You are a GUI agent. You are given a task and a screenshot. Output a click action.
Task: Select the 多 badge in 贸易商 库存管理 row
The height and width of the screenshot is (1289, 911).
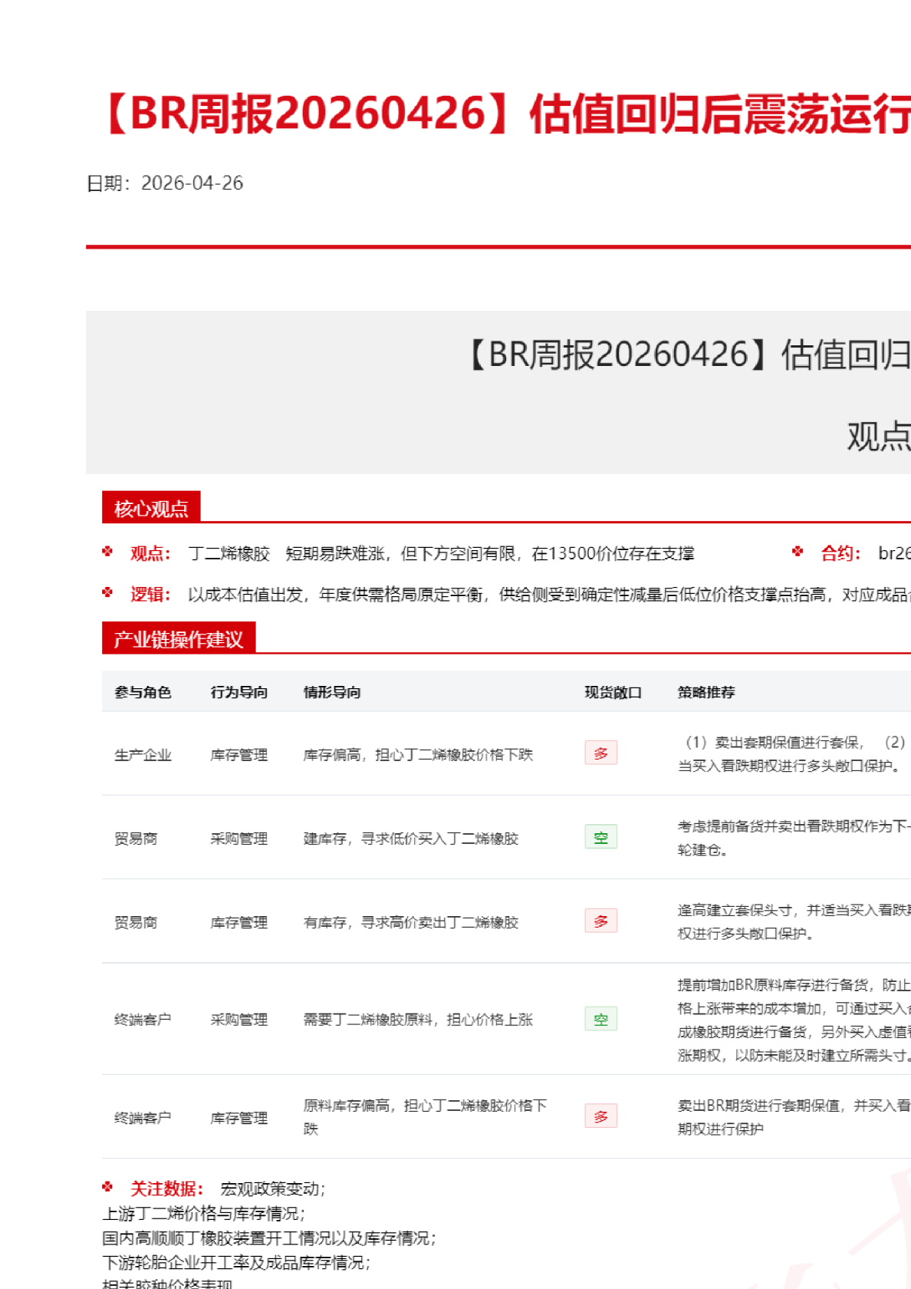pos(600,921)
